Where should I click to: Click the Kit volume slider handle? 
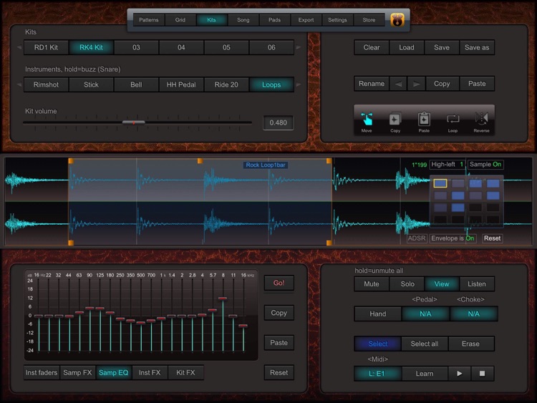[133, 122]
